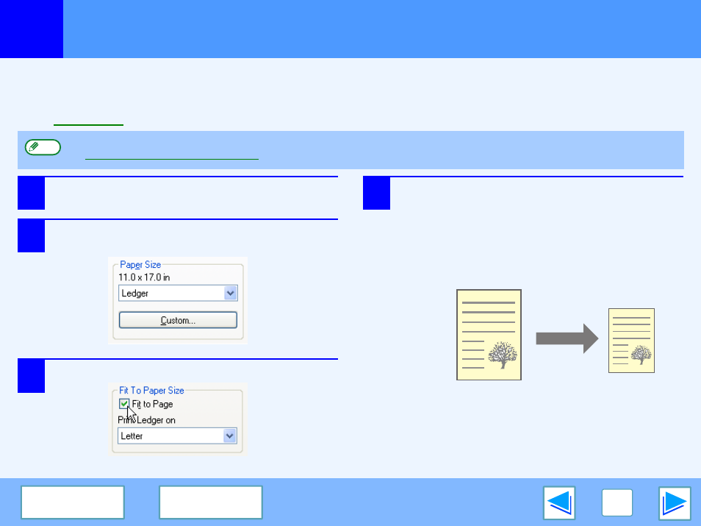Click the '11.0 x 17.0 in' size text
This screenshot has width=701, height=526.
pos(144,277)
